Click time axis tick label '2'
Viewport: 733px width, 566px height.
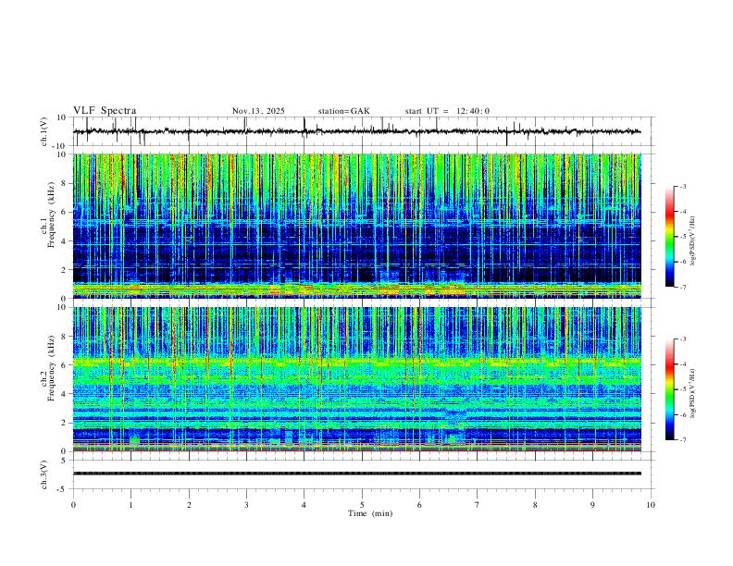[189, 505]
